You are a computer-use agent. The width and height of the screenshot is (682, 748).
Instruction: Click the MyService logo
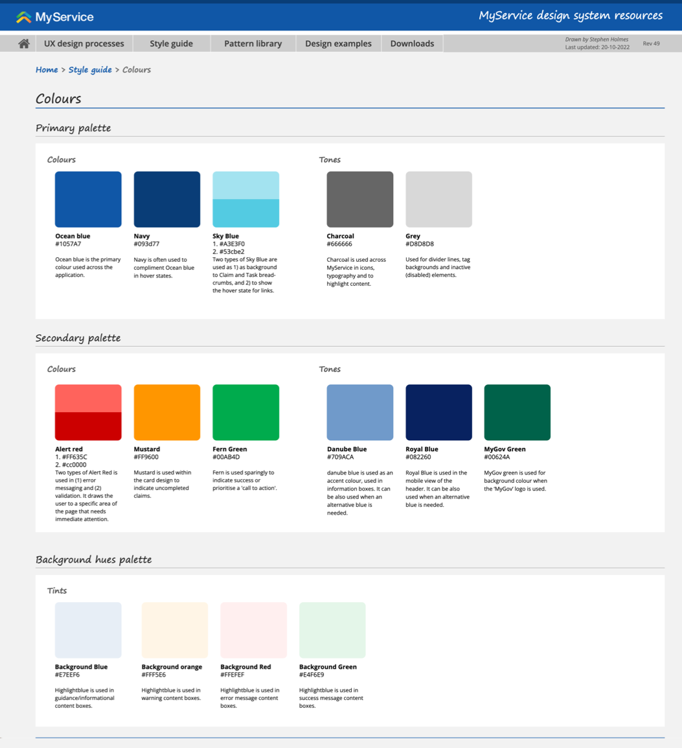click(x=55, y=17)
